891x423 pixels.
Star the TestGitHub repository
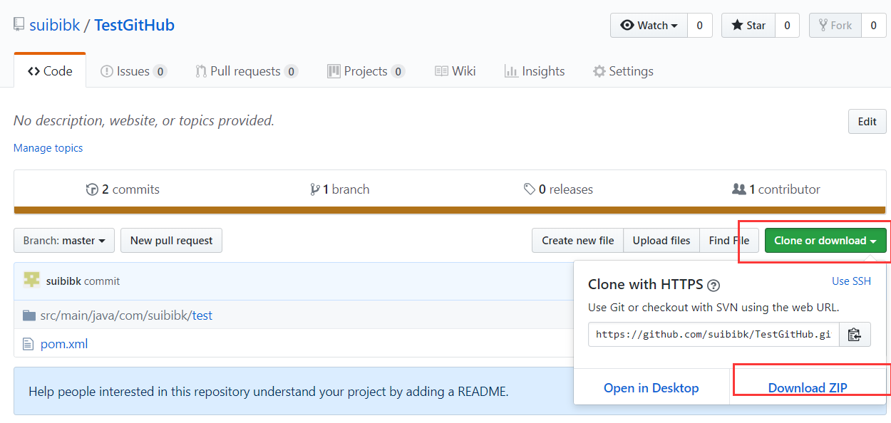[x=748, y=26]
